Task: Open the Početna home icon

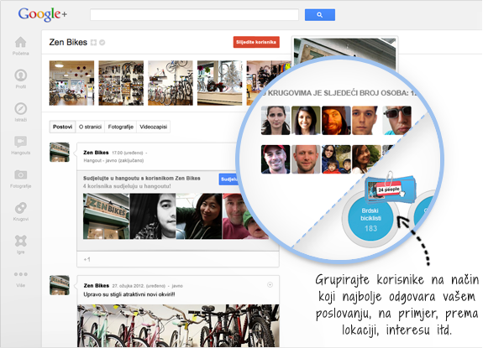Action: click(x=21, y=43)
